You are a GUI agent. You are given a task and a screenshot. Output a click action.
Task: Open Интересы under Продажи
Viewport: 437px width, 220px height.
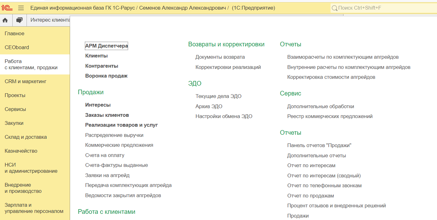click(x=98, y=105)
